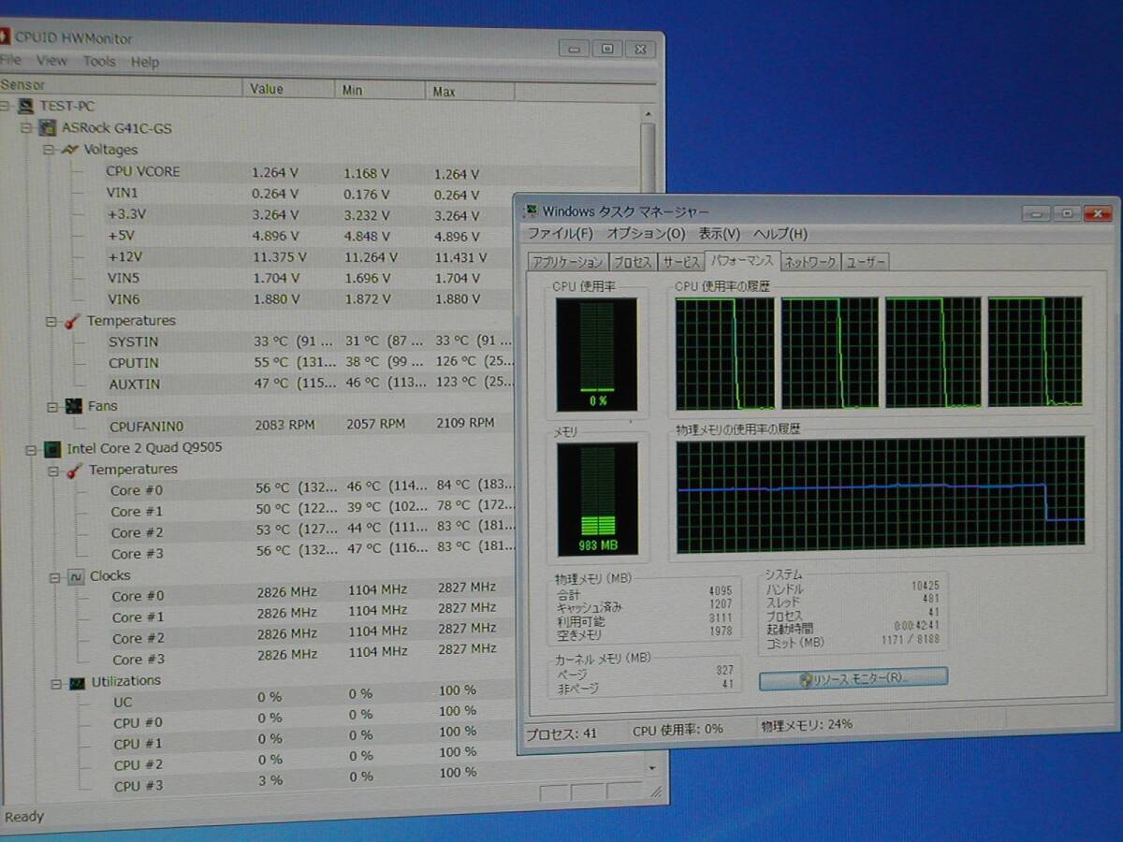This screenshot has height=842, width=1123.
Task: Click the Intel Core 2 Quad CPU icon
Action: pos(52,449)
